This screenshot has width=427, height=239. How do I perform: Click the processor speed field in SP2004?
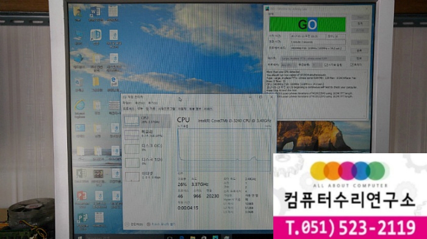click(318, 48)
